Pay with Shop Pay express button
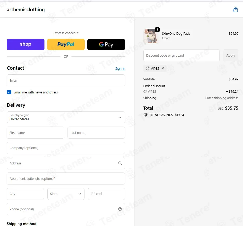 26,44
